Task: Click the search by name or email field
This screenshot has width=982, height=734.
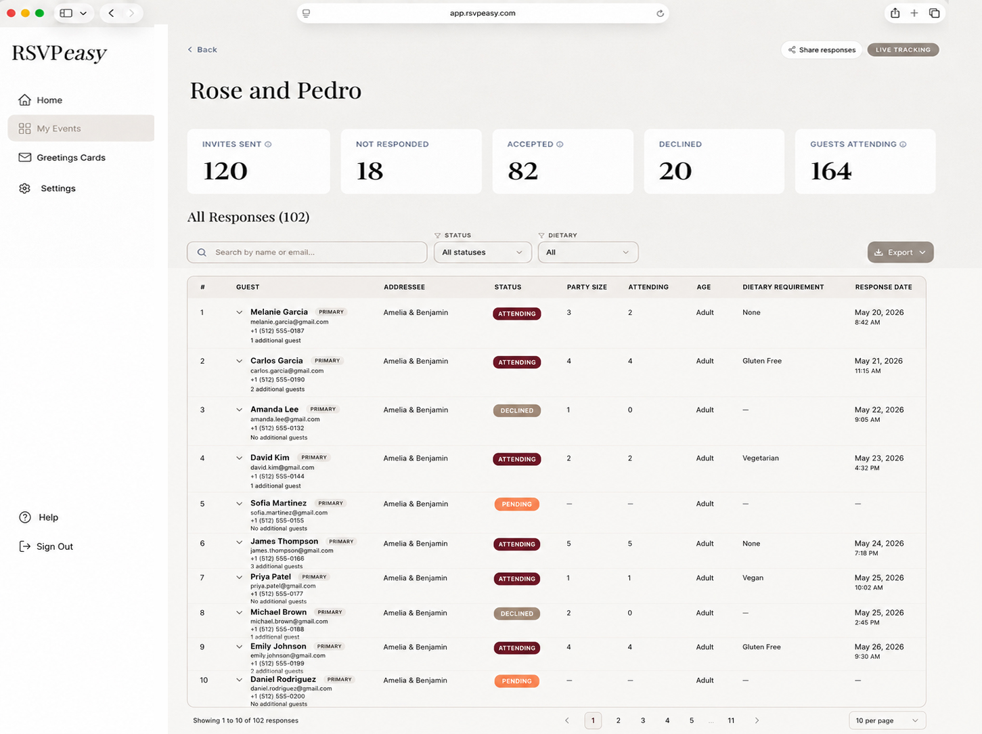Action: [307, 253]
